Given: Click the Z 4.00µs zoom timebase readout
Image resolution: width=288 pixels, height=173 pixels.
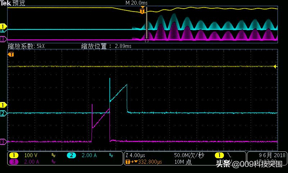Looking at the screenshot, I should 135,155.
